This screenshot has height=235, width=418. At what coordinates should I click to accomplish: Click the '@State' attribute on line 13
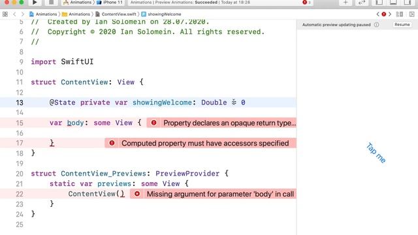tap(63, 102)
